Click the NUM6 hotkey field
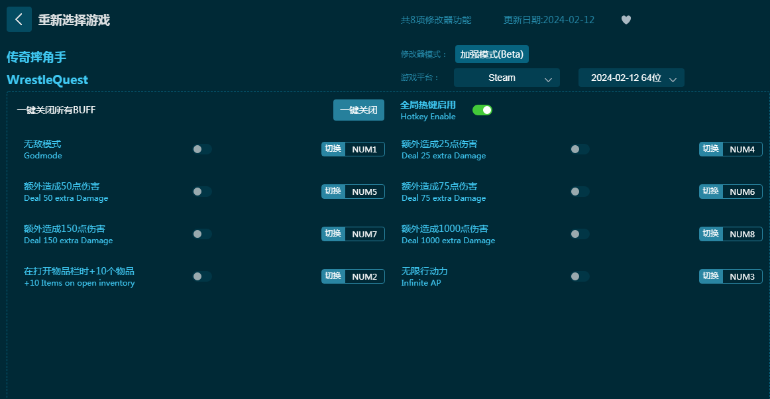Viewport: 770px width, 399px height. pyautogui.click(x=742, y=192)
